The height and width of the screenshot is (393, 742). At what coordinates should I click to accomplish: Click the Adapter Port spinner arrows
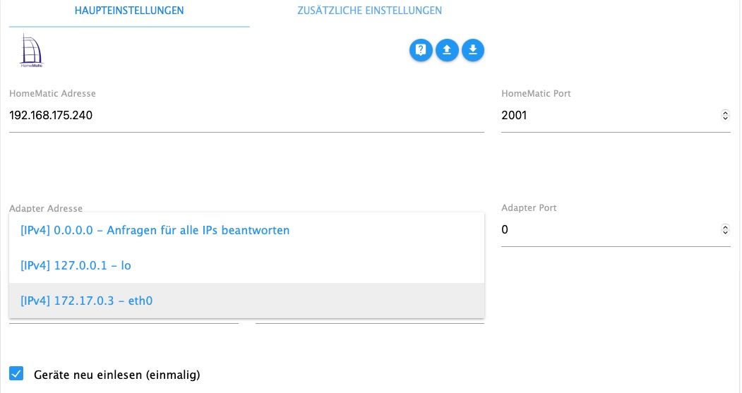pyautogui.click(x=725, y=229)
